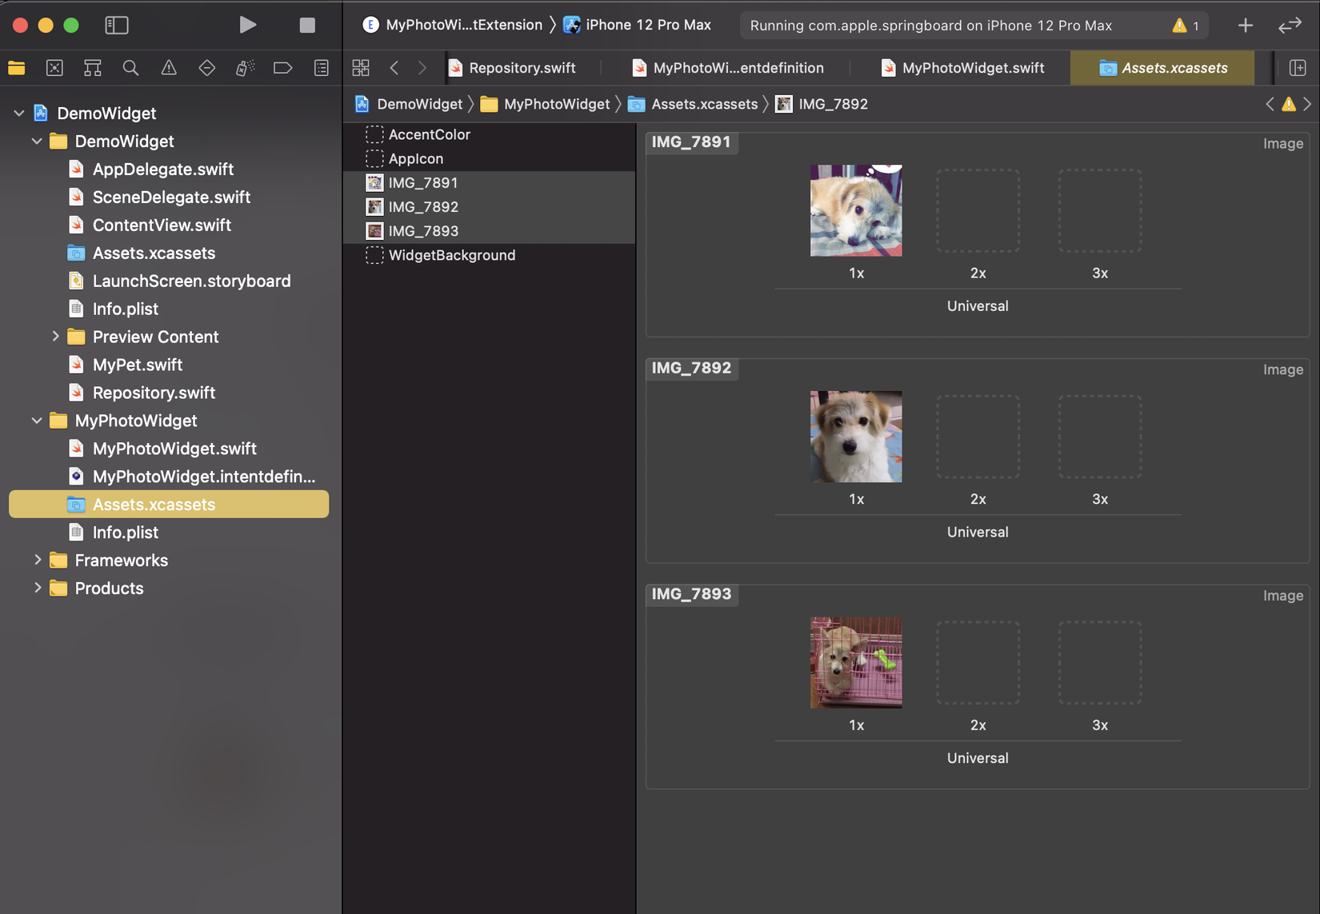Viewport: 1320px width, 914px height.
Task: Show the Issue navigator
Action: point(169,68)
